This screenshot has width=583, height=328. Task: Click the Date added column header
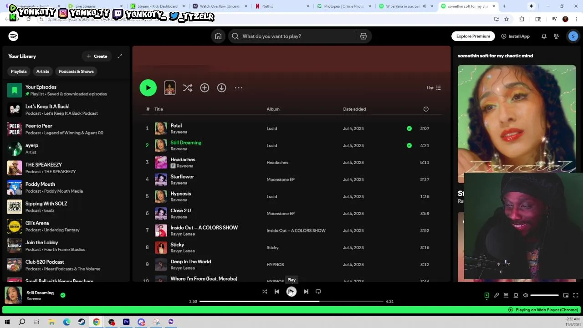354,109
